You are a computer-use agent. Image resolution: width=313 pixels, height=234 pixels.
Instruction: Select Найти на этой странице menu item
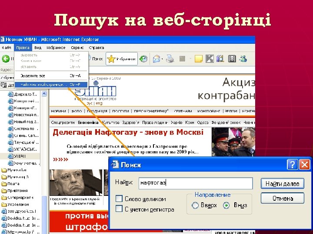coord(51,84)
